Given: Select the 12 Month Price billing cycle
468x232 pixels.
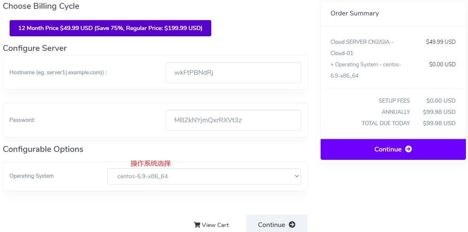Looking at the screenshot, I should pos(111,28).
